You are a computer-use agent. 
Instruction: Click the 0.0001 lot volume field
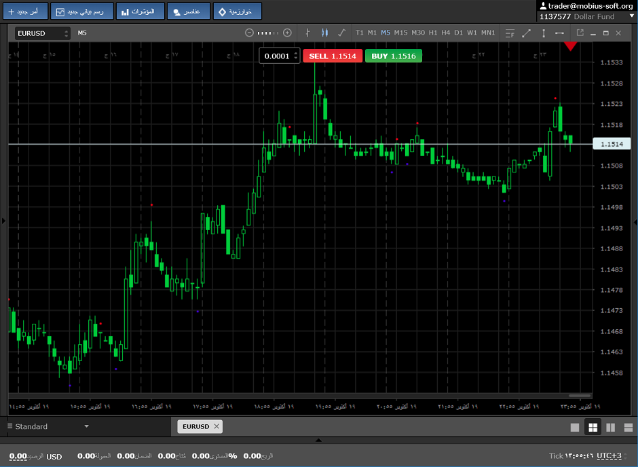[277, 56]
